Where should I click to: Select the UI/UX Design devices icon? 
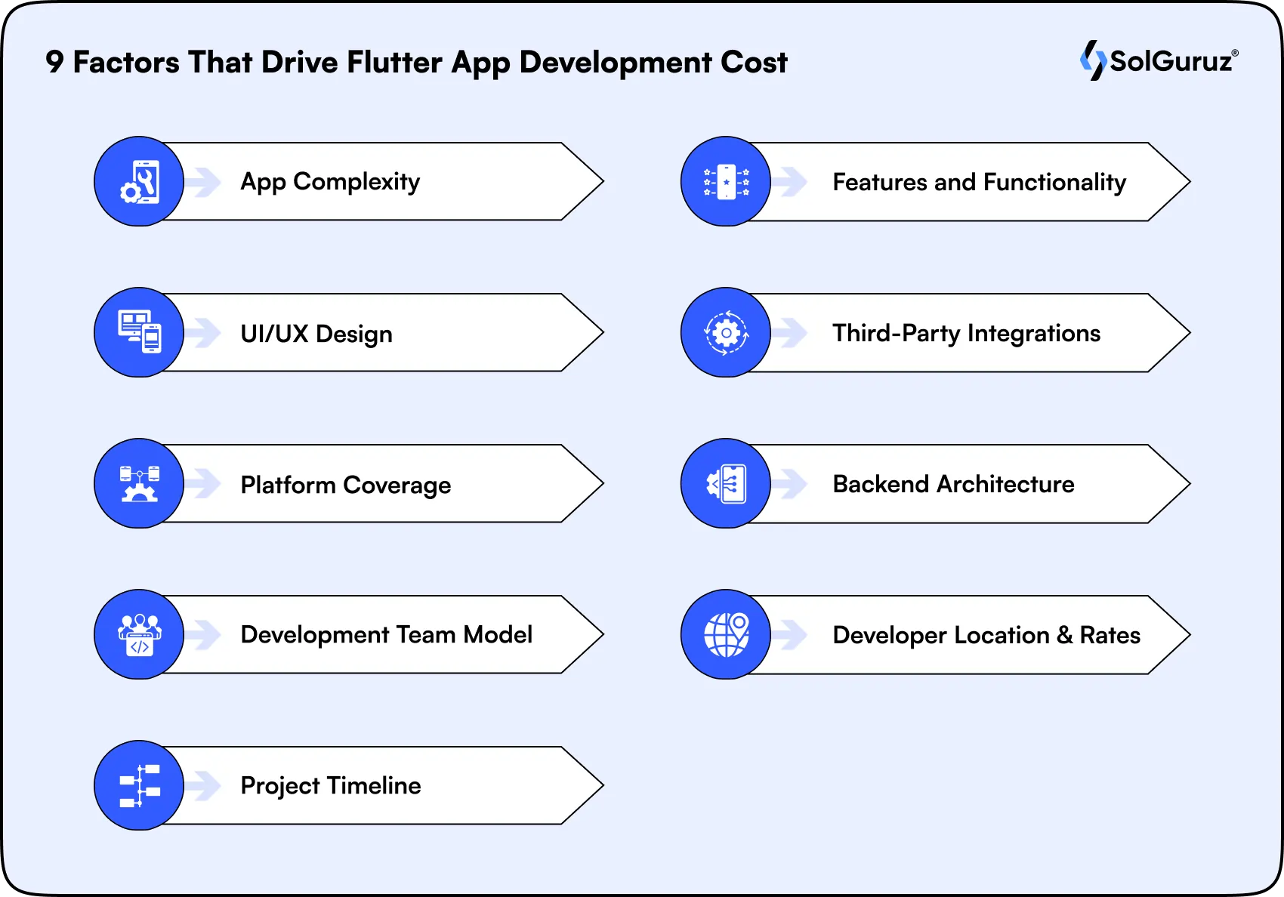tap(138, 332)
